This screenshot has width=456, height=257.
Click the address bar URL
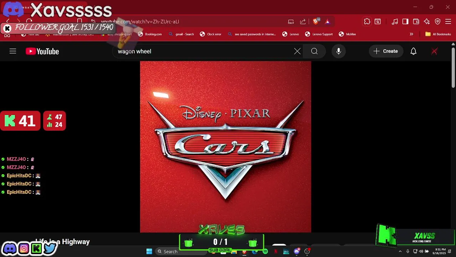[x=140, y=21]
